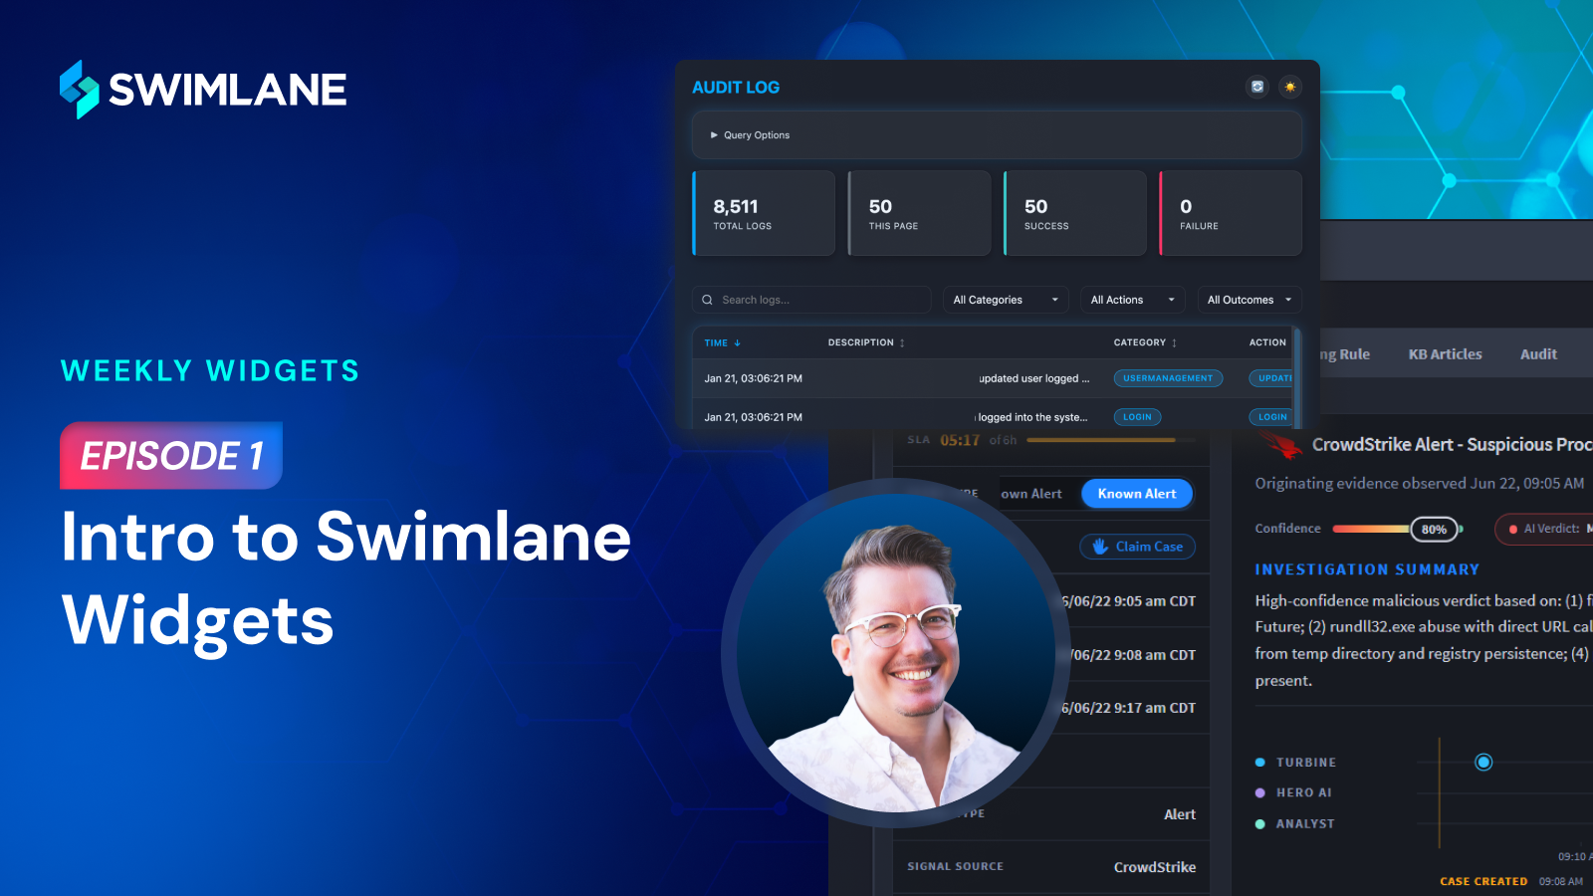Sort by the TIME column header

tap(723, 342)
